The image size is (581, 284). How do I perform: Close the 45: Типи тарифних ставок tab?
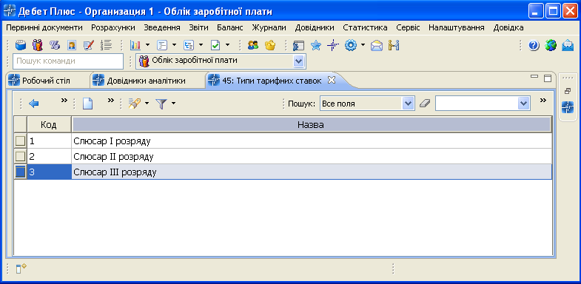pyautogui.click(x=332, y=80)
